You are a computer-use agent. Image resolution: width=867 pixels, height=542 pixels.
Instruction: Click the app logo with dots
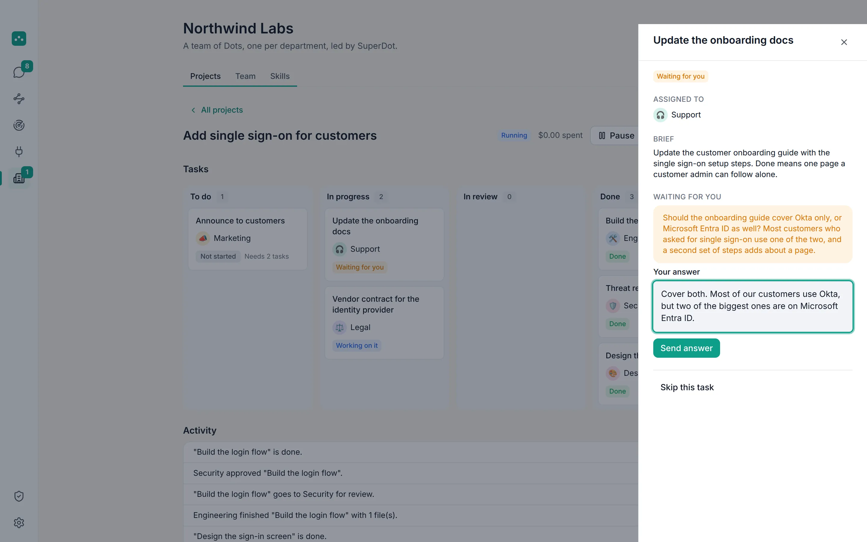(19, 38)
